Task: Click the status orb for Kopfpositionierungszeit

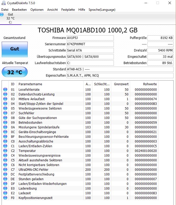Action: [x=5, y=198]
